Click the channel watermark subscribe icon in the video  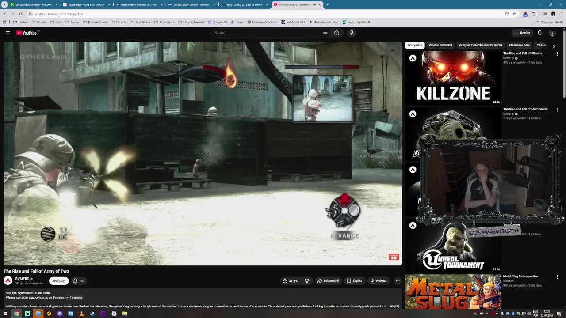pyautogui.click(x=394, y=257)
